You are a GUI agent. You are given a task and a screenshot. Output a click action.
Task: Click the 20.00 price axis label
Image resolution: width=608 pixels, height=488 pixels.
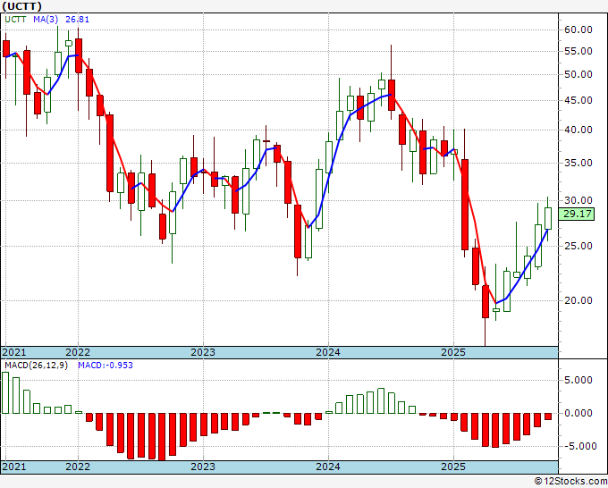tap(578, 301)
